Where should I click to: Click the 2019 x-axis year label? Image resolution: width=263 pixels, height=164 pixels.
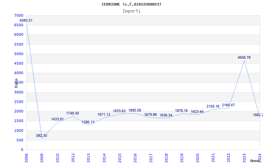[182, 158]
